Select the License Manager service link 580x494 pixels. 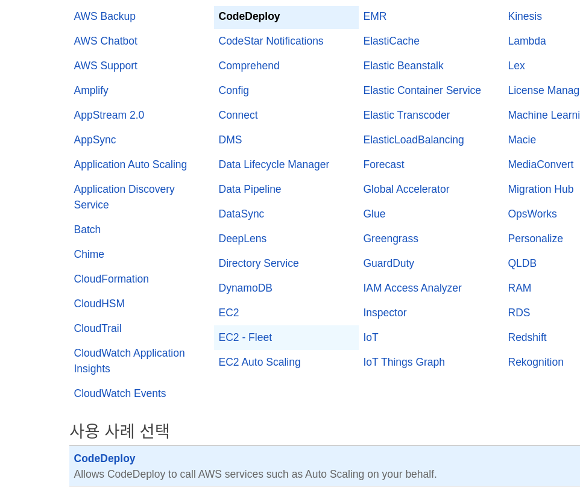coord(544,90)
